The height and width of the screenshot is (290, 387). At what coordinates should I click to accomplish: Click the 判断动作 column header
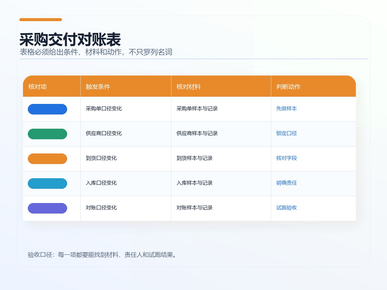(x=313, y=86)
